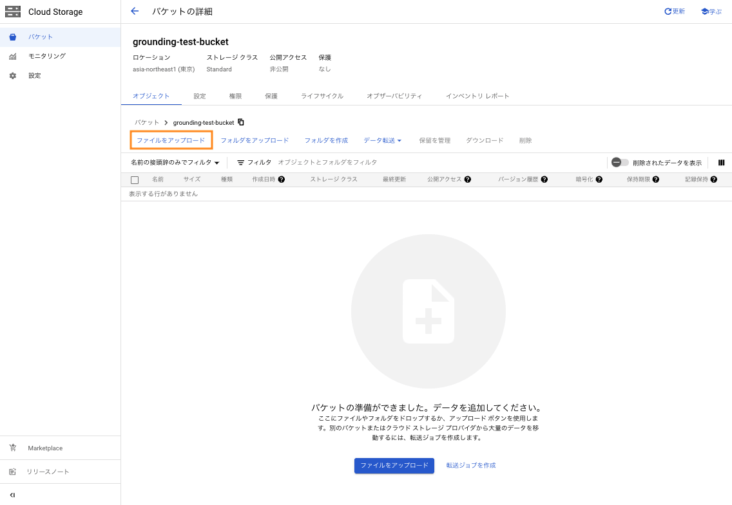The width and height of the screenshot is (732, 505).
Task: Click the リリースノート notes icon
Action: pos(13,472)
